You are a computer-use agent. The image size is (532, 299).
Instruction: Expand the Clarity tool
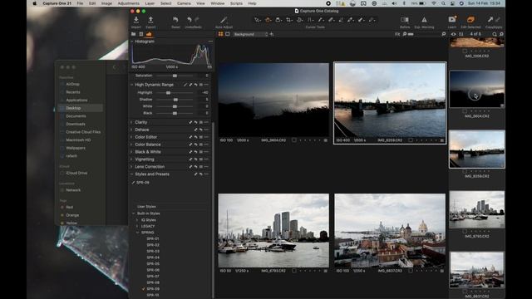(132, 122)
